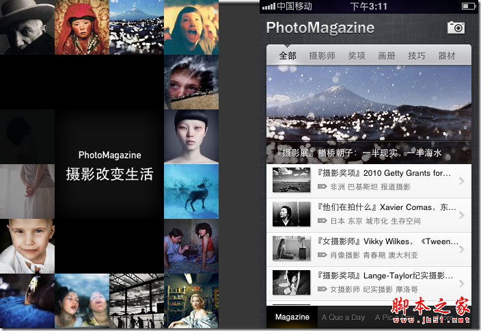Tap the battery icon in status bar
The image size is (481, 331).
pos(469,6)
